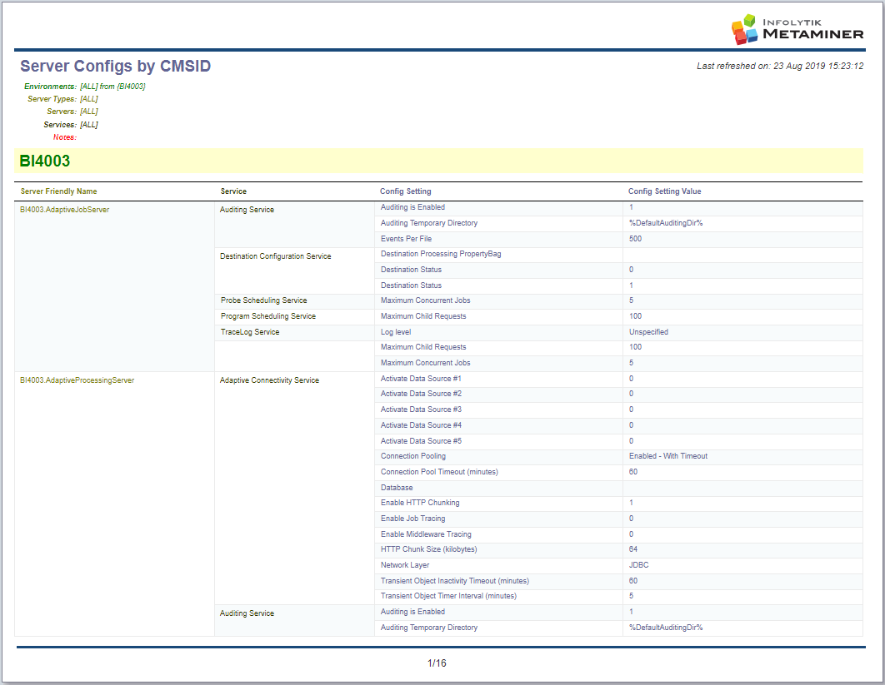885x685 pixels.
Task: Click 'Adaptive Connectivity Service' cell
Action: pos(269,380)
